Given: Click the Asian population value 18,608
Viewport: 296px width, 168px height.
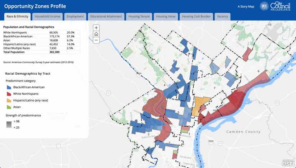Looking at the screenshot, I should tap(54, 40).
